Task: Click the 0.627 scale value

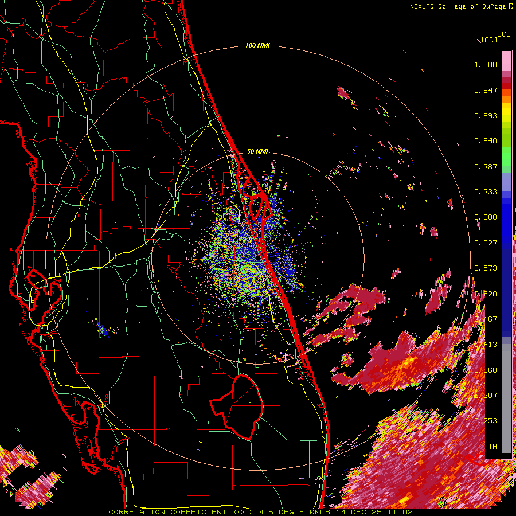Action: click(x=486, y=243)
